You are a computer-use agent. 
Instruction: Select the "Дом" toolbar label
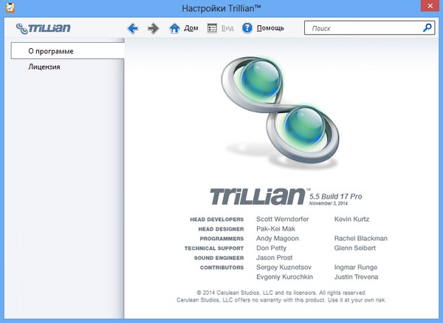(190, 29)
